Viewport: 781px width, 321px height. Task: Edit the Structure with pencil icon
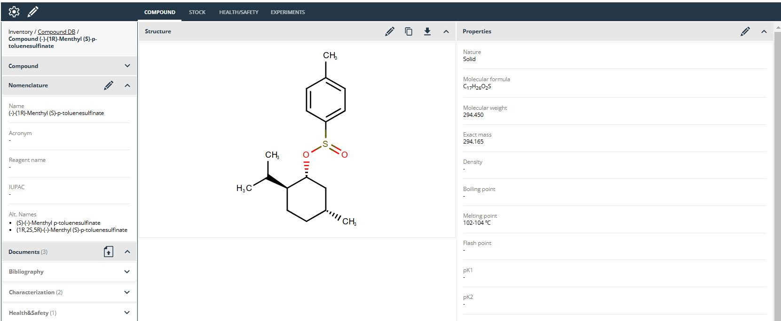[x=390, y=31]
